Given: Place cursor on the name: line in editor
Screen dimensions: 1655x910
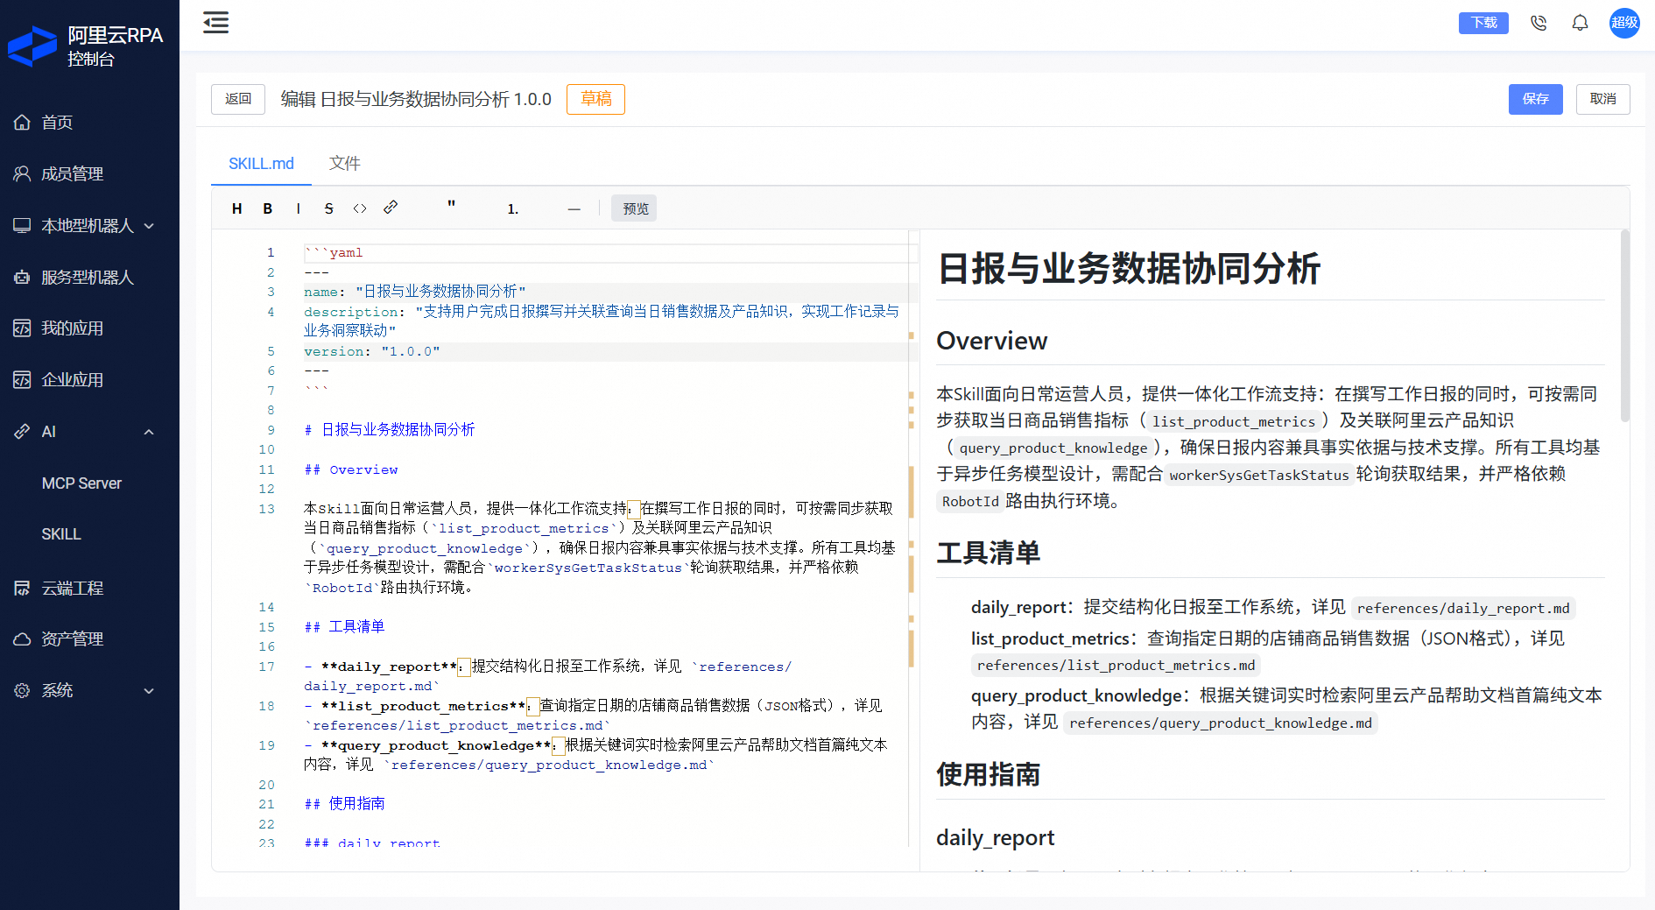Looking at the screenshot, I should tap(609, 292).
